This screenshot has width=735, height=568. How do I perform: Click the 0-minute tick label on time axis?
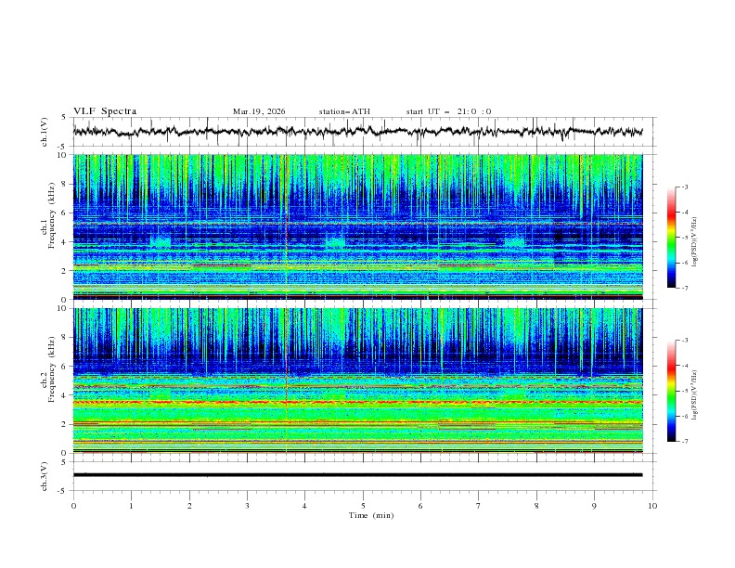coord(73,506)
